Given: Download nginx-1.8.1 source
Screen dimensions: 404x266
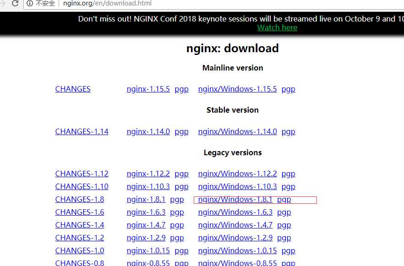Looking at the screenshot, I should pyautogui.click(x=146, y=199).
